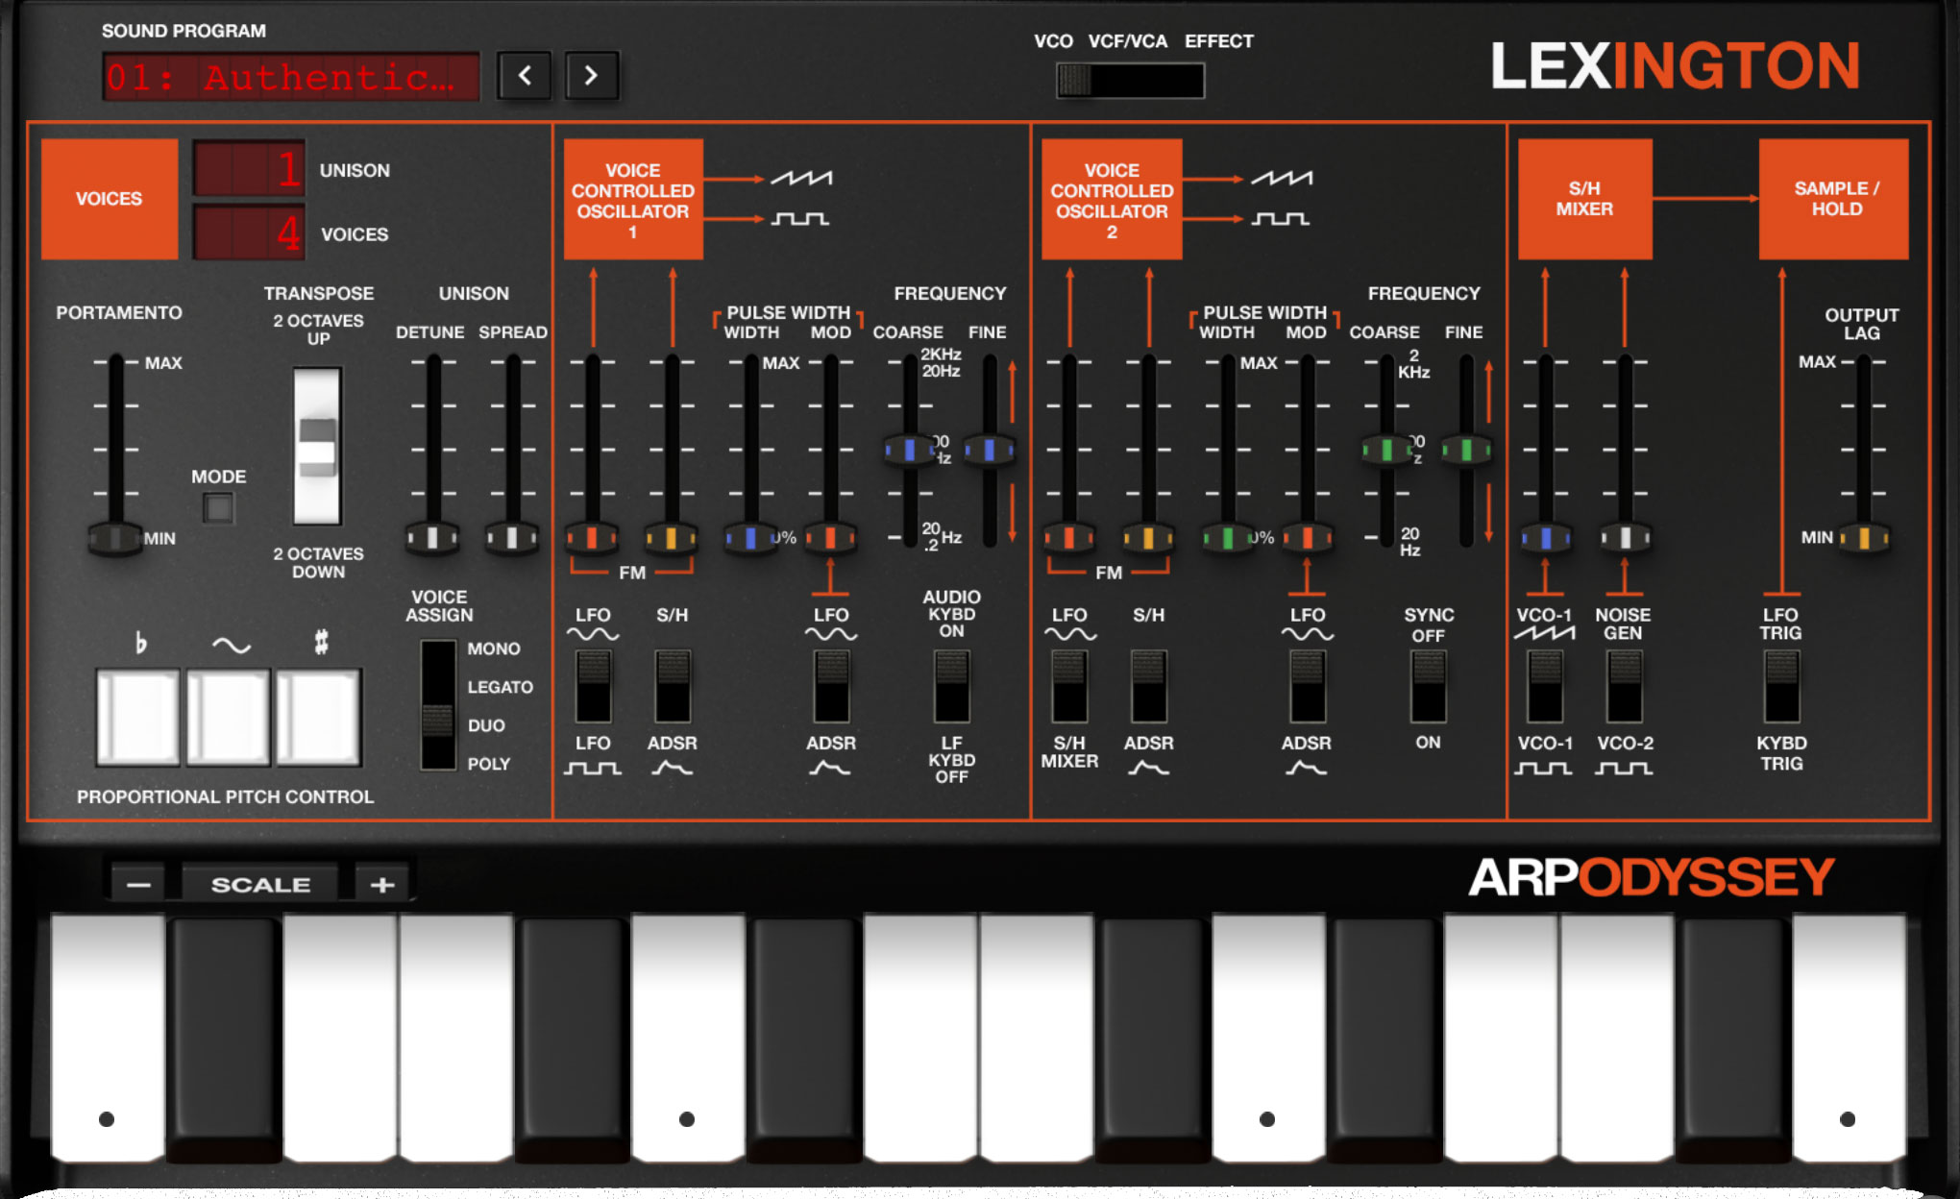Toggle the VCO 2 Sync switch
The image size is (1960, 1199).
pyautogui.click(x=1429, y=686)
